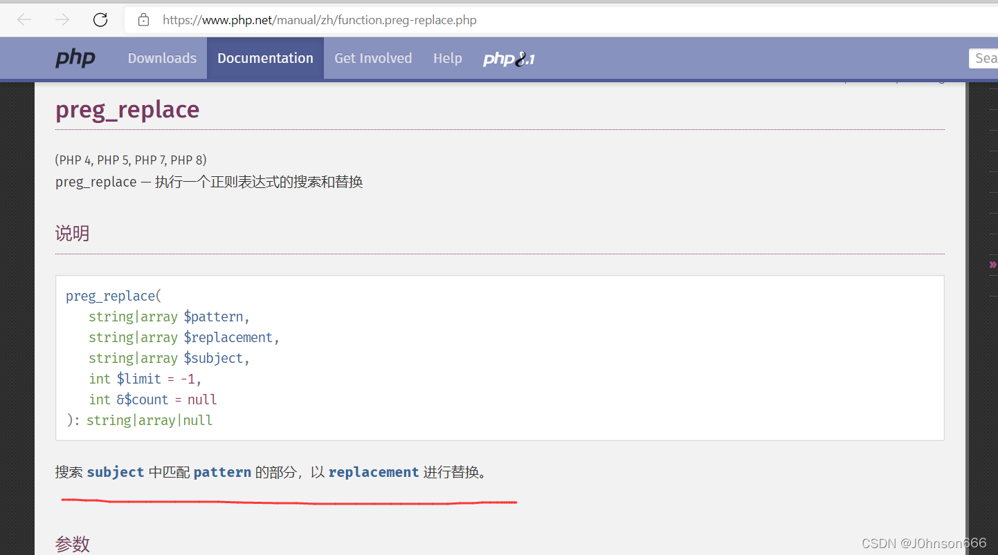Click the int type before $limit

point(100,379)
